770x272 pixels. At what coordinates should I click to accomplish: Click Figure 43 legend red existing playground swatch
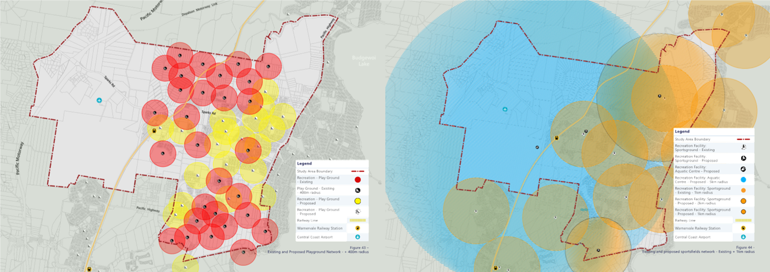[x=357, y=179]
